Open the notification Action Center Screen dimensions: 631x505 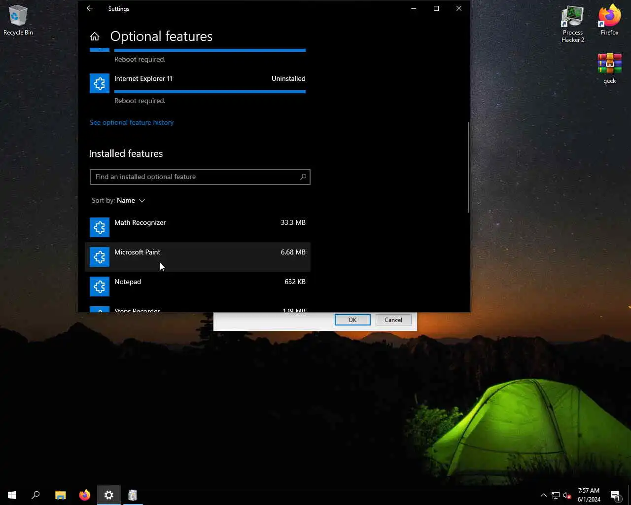[x=615, y=495]
